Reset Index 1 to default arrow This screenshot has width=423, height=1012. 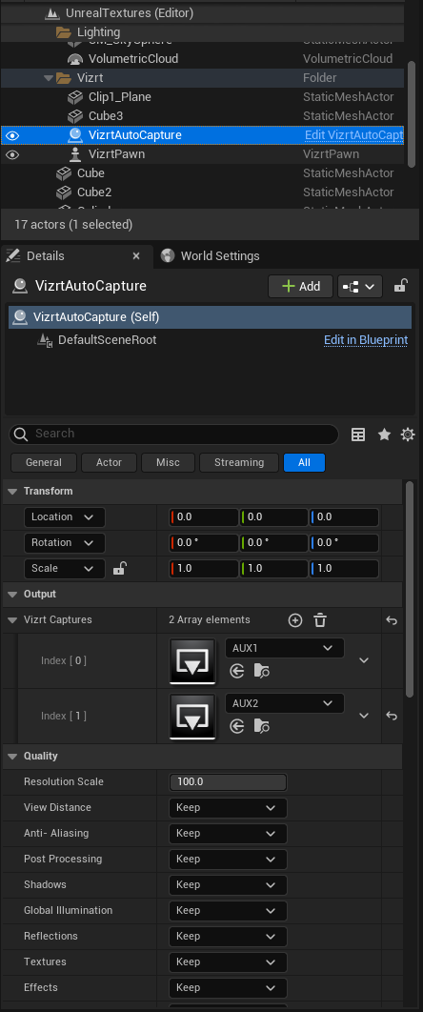(391, 715)
